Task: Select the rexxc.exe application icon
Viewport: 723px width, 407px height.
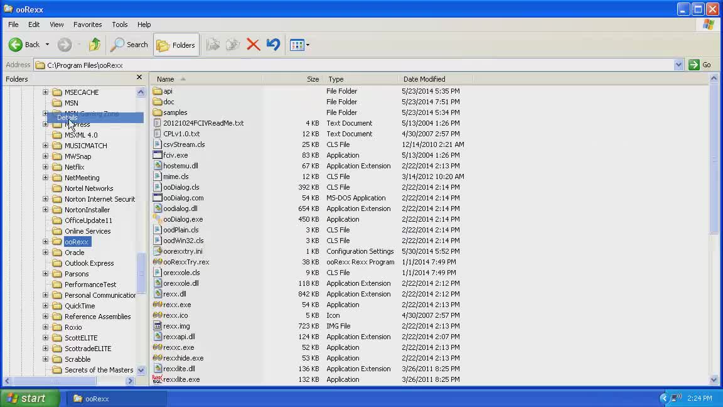Action: tap(158, 347)
